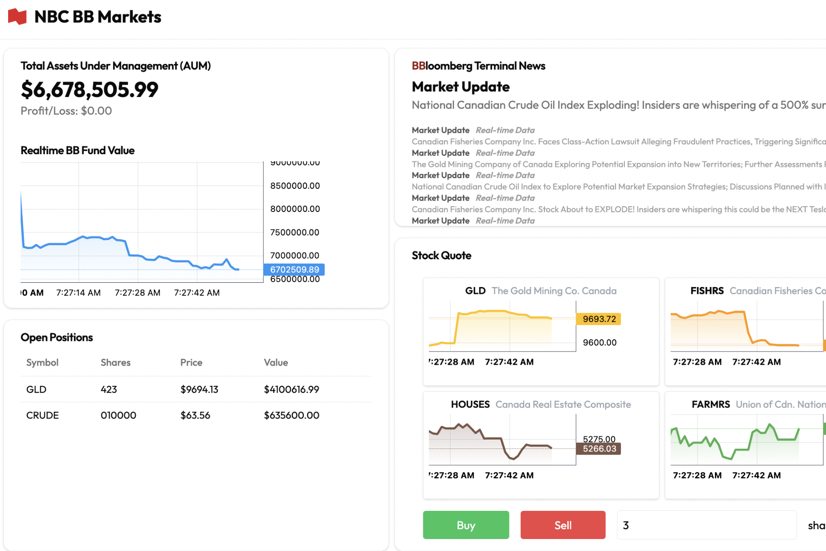
Task: Click the blue 6702509.89 fund value label
Action: tap(294, 270)
